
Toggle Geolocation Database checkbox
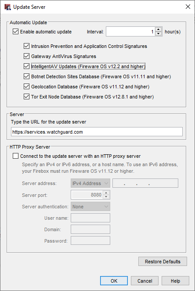[x=26, y=87]
